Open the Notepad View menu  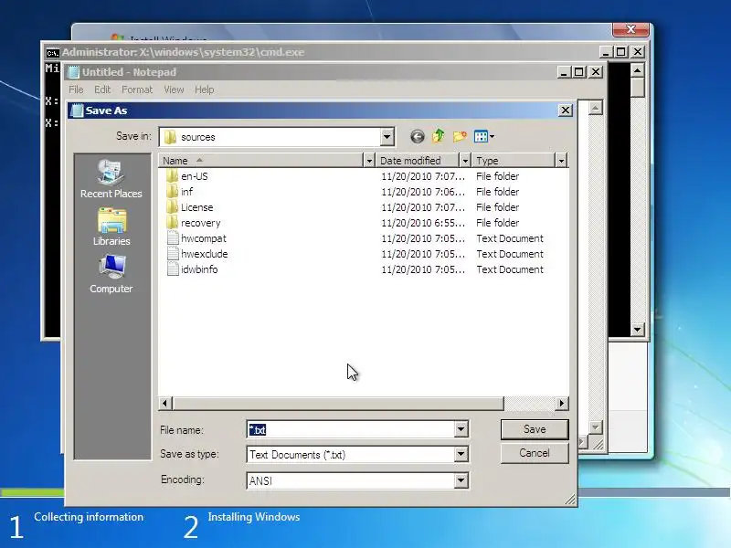(x=174, y=90)
